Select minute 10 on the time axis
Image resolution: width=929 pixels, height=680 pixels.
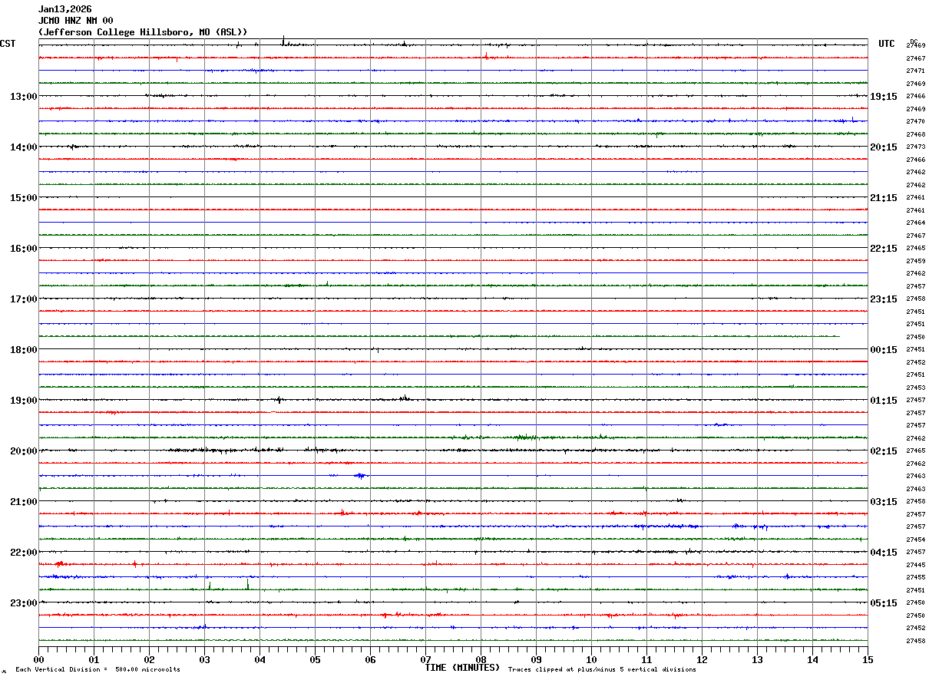[x=591, y=659]
